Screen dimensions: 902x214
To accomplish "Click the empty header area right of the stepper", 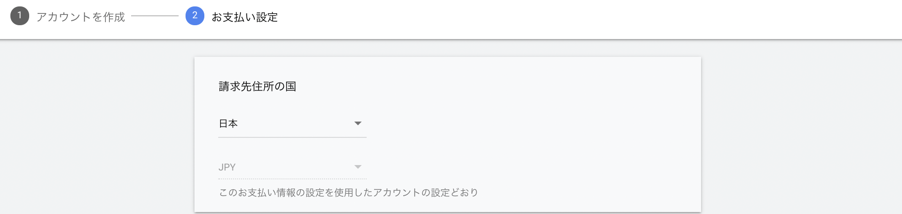I will tap(594, 19).
